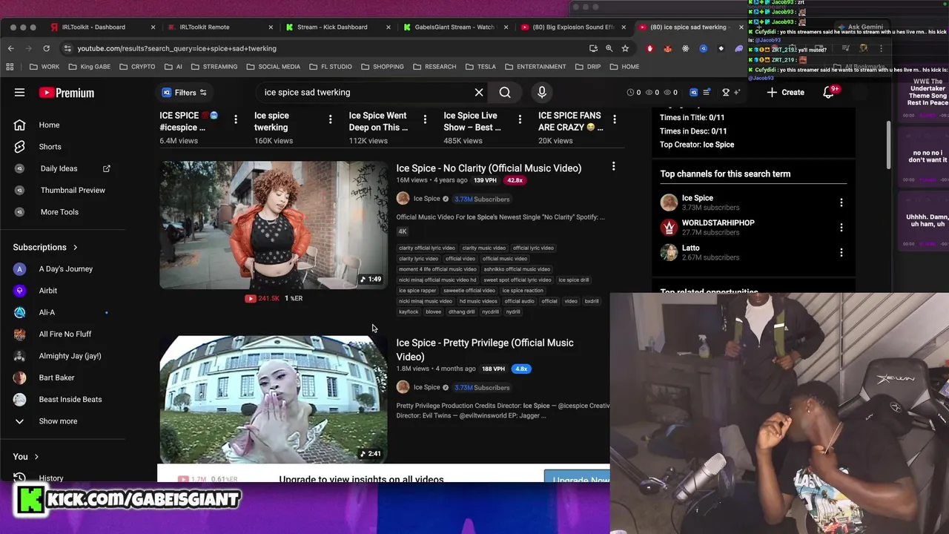The width and height of the screenshot is (949, 534).
Task: Open WORLDSTARHIPHOP in top channels
Action: click(x=718, y=223)
